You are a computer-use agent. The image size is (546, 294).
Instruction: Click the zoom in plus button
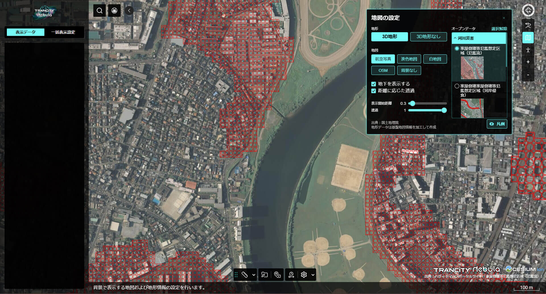[x=528, y=62]
